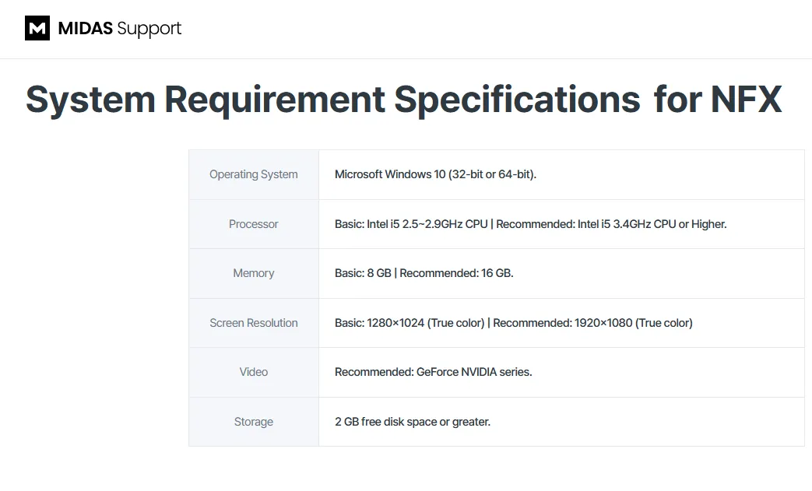
Task: Select the Basic Intel i5 2.5~2.9GHz text
Action: click(x=411, y=224)
